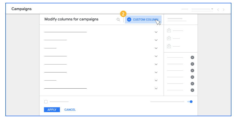The width and height of the screenshot is (234, 118).
Task: Click the third locked column padlock icon
Action: [169, 46]
